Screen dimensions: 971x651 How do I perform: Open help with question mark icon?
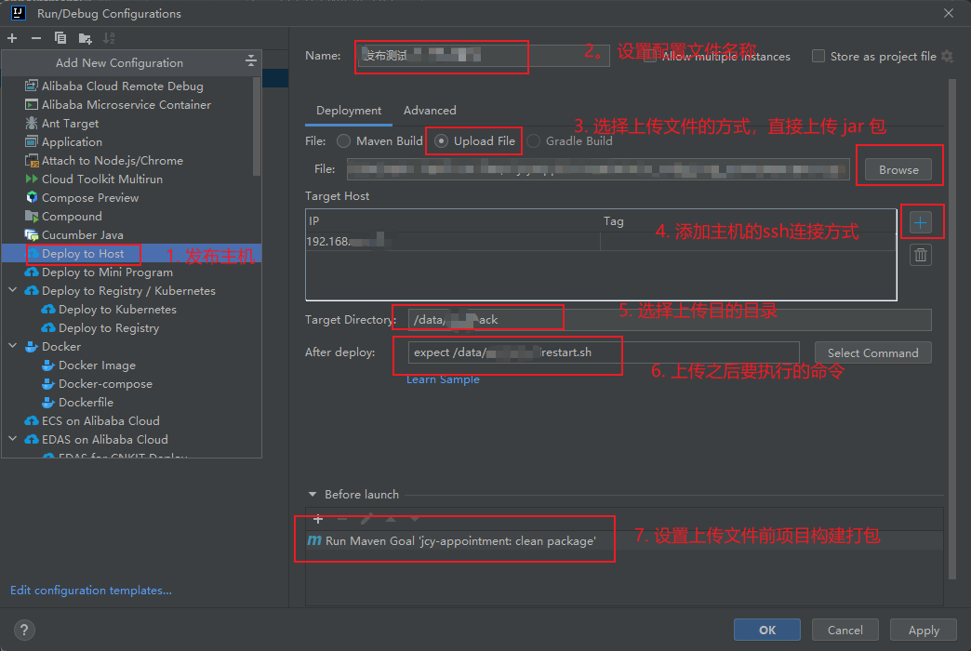point(24,630)
